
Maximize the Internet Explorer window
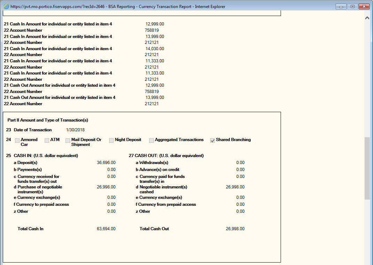[352, 6]
